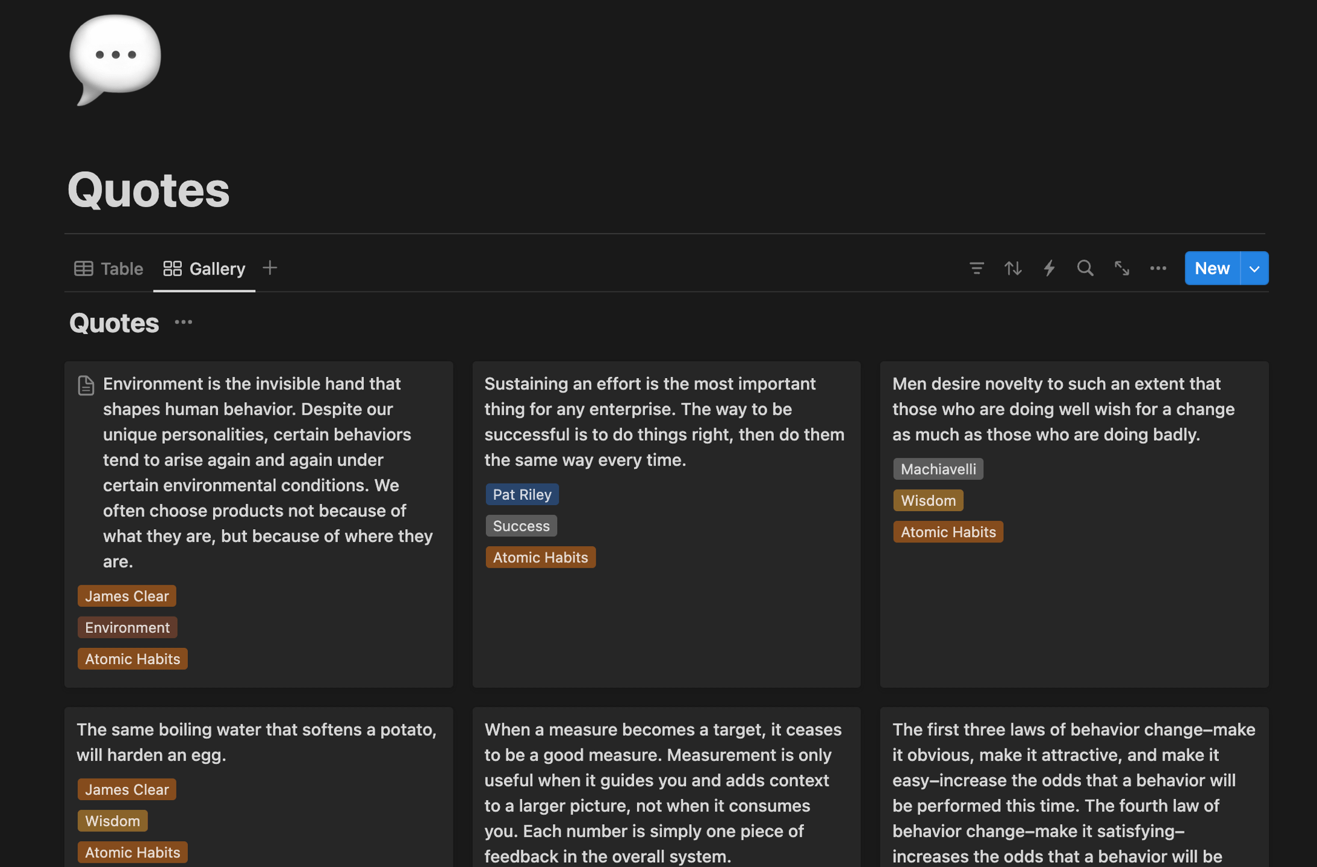Click James Clear tag on Environment card
This screenshot has height=867, width=1317.
coord(126,595)
